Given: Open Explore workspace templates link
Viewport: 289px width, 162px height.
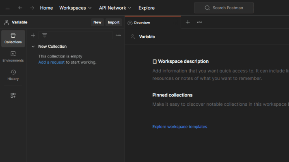Looking at the screenshot, I should 180,127.
